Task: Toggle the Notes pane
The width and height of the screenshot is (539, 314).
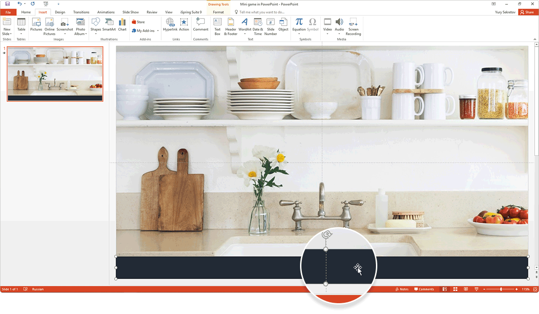Action: [401, 289]
